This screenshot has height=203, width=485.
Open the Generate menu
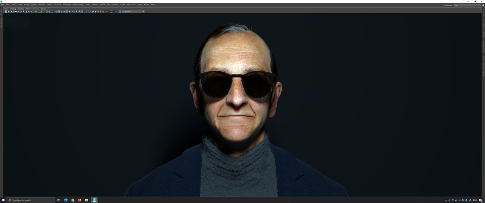pos(115,4)
